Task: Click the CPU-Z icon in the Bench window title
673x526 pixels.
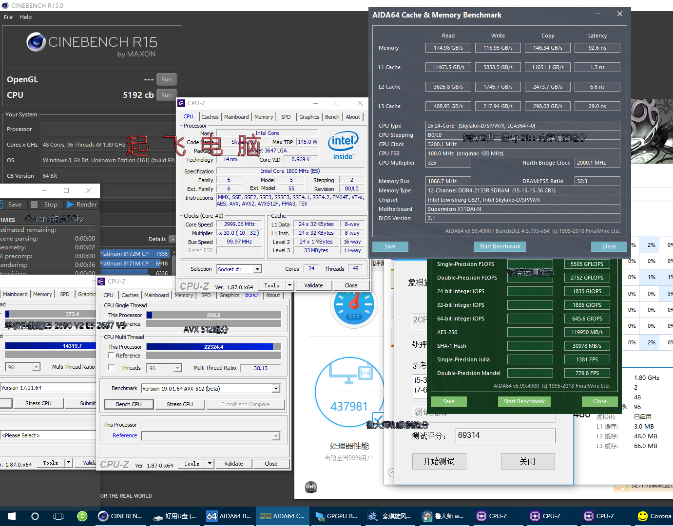Action: 101,282
